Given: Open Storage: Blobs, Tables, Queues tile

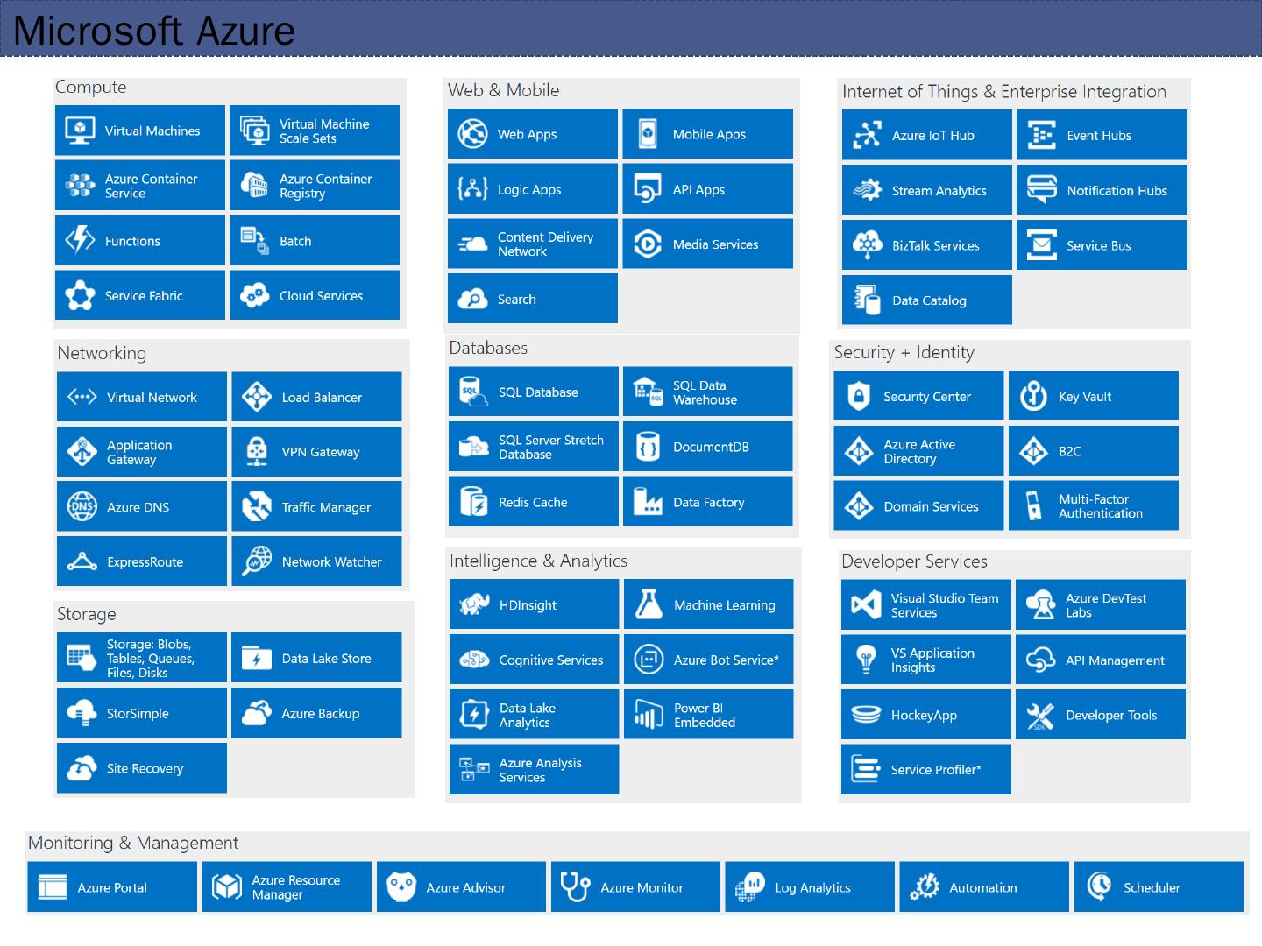Looking at the screenshot, I should pyautogui.click(x=142, y=658).
